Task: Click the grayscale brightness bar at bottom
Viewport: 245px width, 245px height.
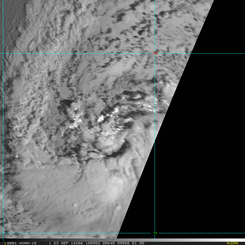Action: 122,240
